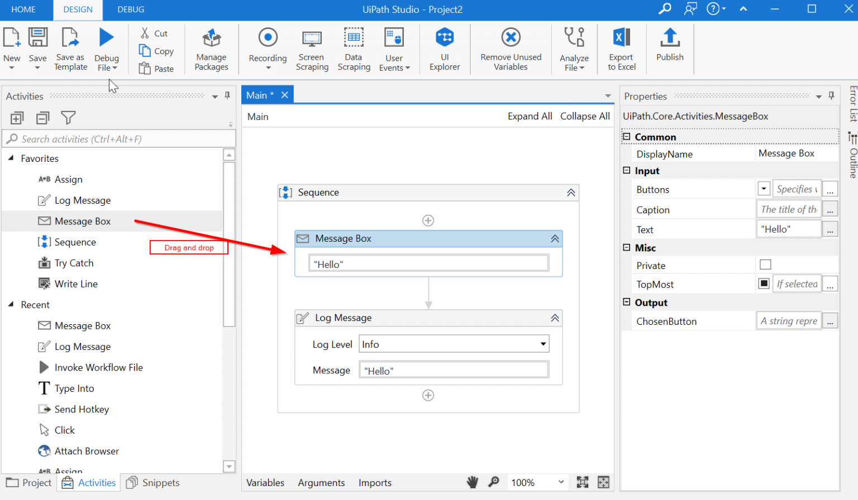Open the Log Level dropdown
The image size is (858, 500).
coord(542,344)
